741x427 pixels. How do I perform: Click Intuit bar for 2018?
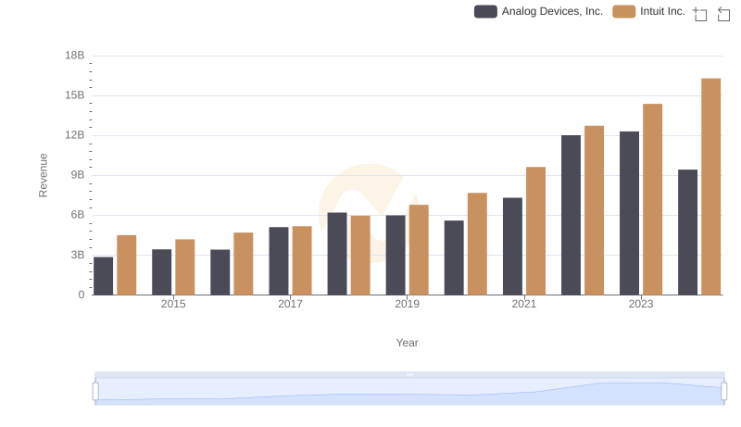360,255
